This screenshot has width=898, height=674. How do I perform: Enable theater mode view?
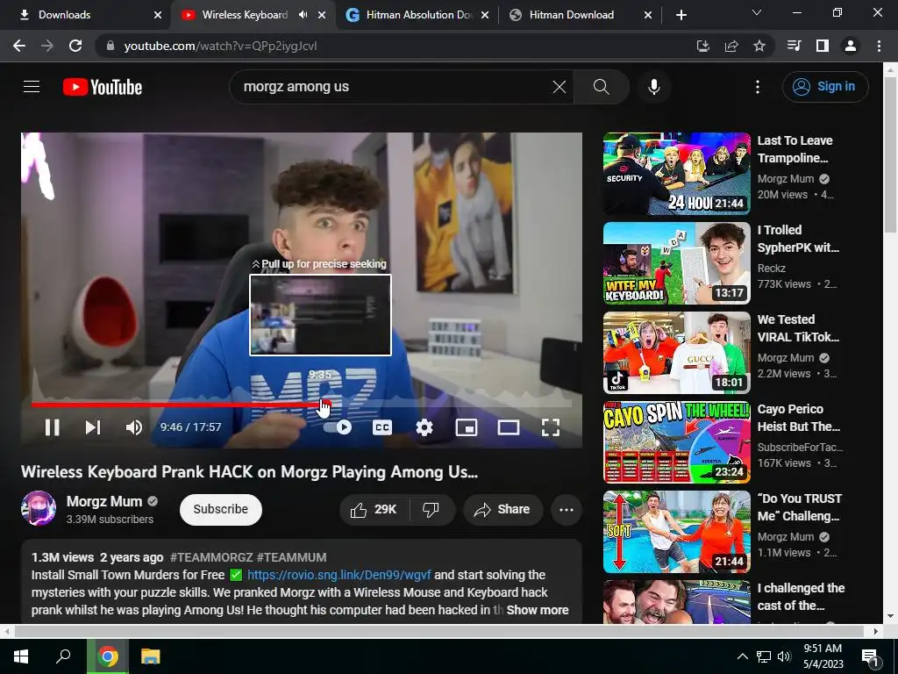click(509, 427)
